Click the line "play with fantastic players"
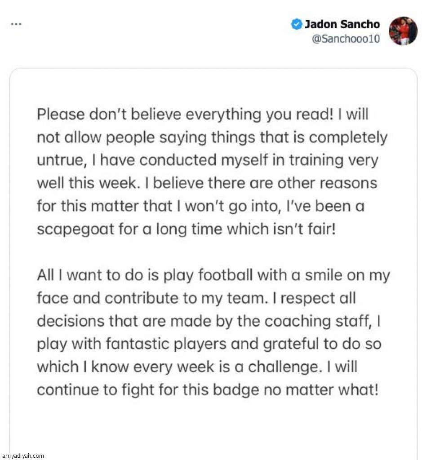The width and height of the screenshot is (422, 460). click(x=209, y=344)
